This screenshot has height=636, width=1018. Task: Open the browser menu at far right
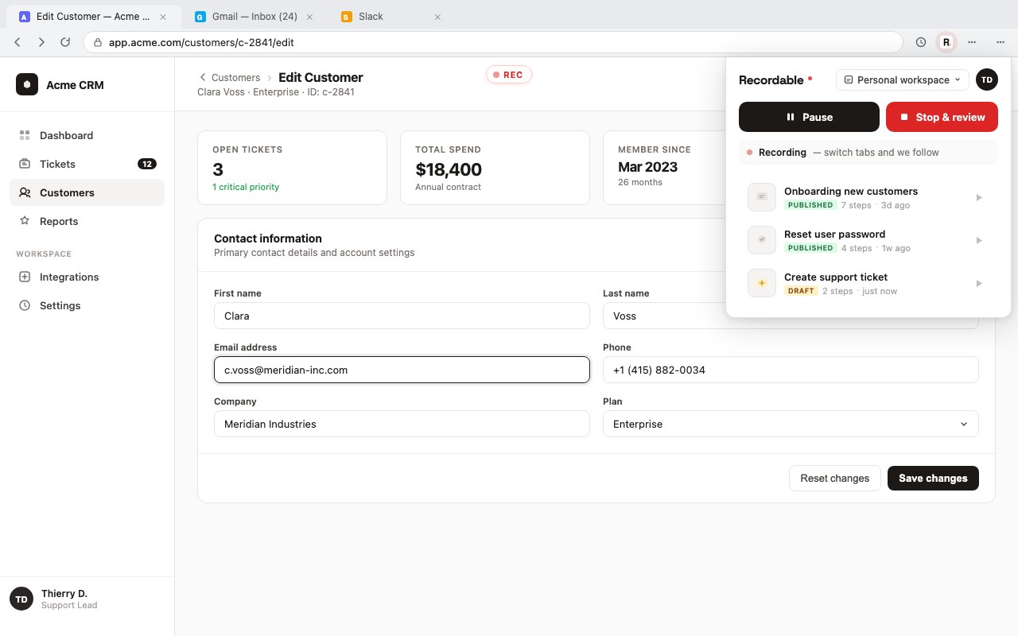[1001, 42]
